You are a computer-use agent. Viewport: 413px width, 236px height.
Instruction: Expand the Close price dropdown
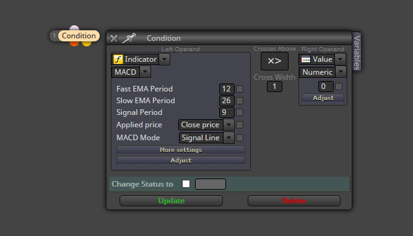(x=229, y=125)
